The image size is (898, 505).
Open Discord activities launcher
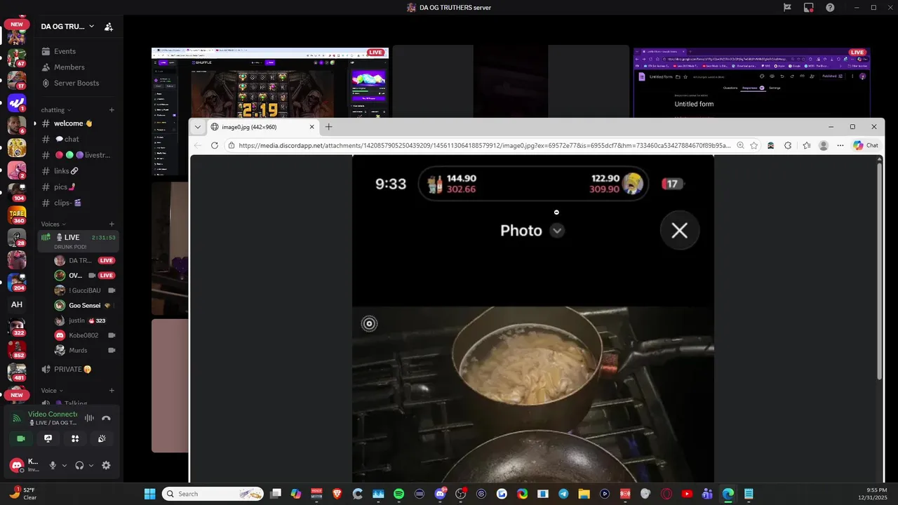(75, 438)
